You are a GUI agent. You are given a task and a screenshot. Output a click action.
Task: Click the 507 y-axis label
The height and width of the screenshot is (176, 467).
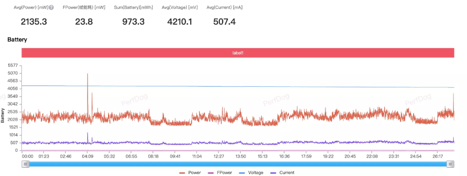click(x=15, y=143)
